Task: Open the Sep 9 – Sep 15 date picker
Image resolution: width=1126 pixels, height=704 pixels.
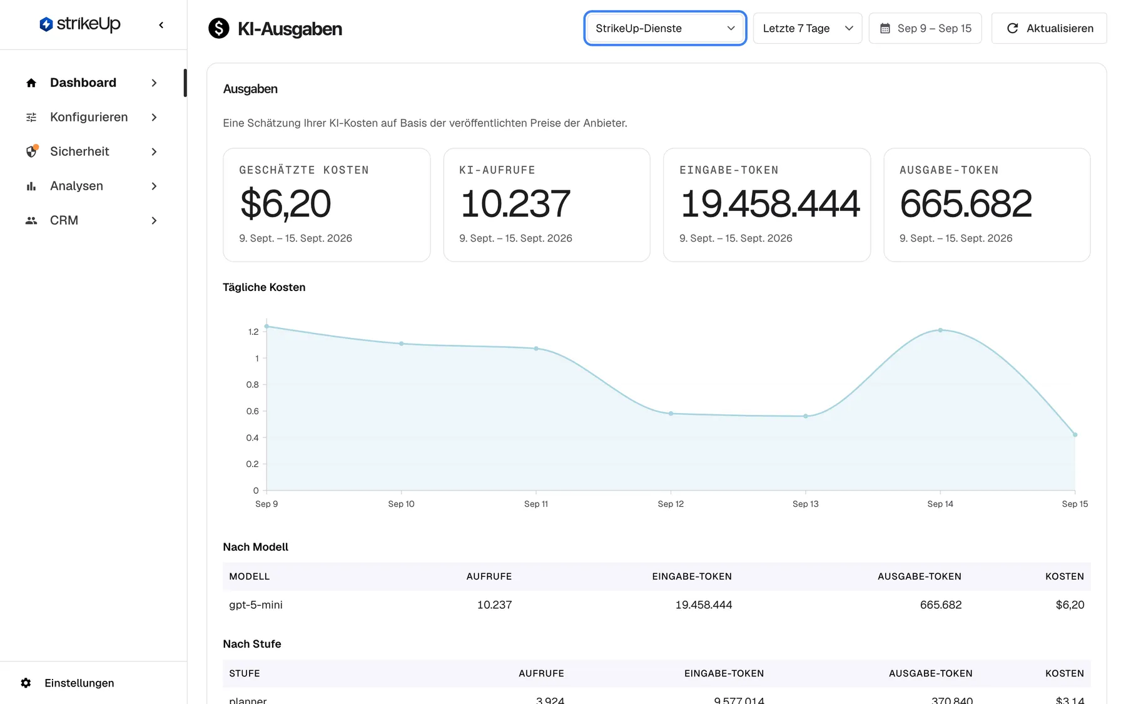Action: pos(925,28)
